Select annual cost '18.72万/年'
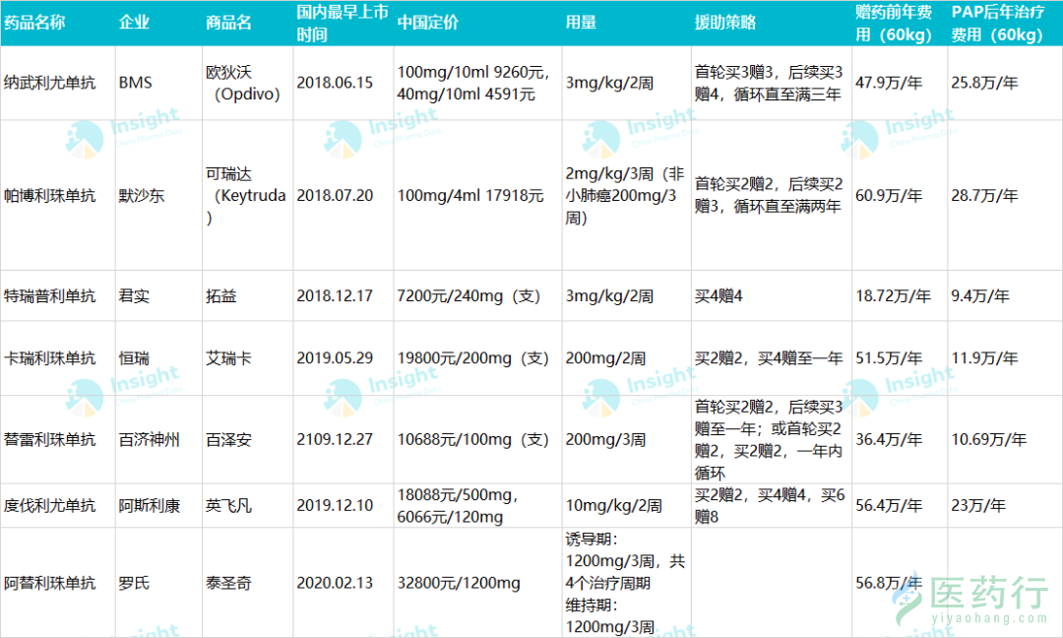1063x638 pixels. point(893,296)
